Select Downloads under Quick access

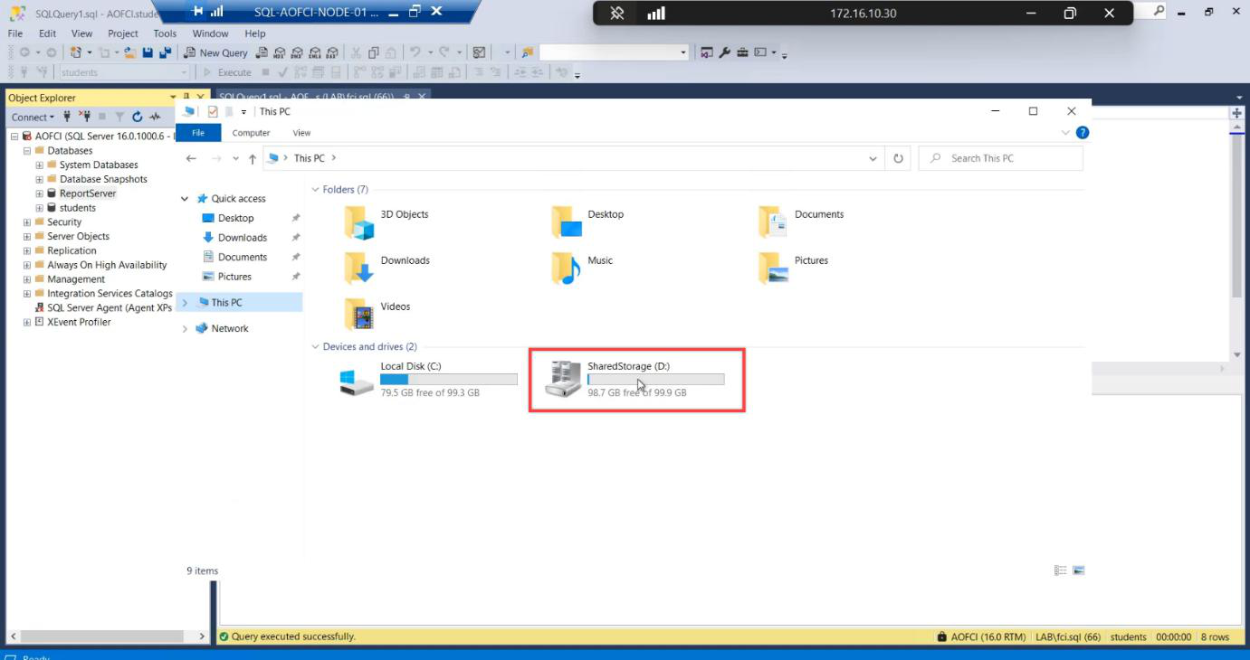pos(241,238)
